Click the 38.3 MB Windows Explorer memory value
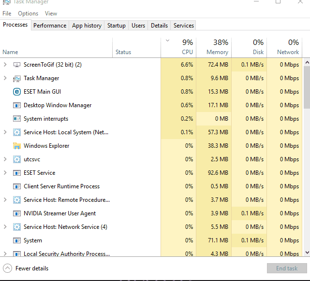The height and width of the screenshot is (281, 310). click(x=218, y=146)
